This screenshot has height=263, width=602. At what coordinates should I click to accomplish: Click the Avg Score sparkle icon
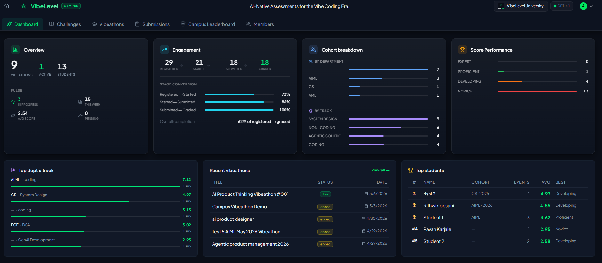tap(13, 116)
